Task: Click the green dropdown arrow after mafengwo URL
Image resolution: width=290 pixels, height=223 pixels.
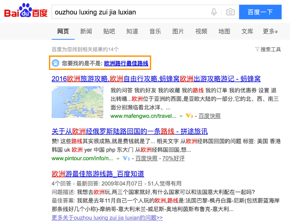Action: tap(181, 116)
